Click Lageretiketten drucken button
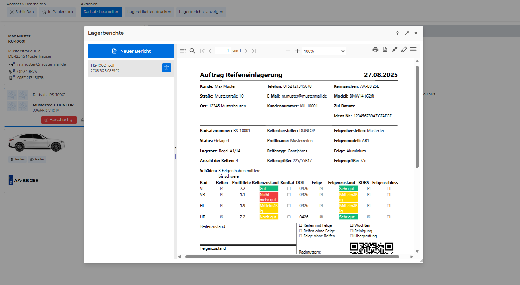520x285 pixels. (x=149, y=12)
